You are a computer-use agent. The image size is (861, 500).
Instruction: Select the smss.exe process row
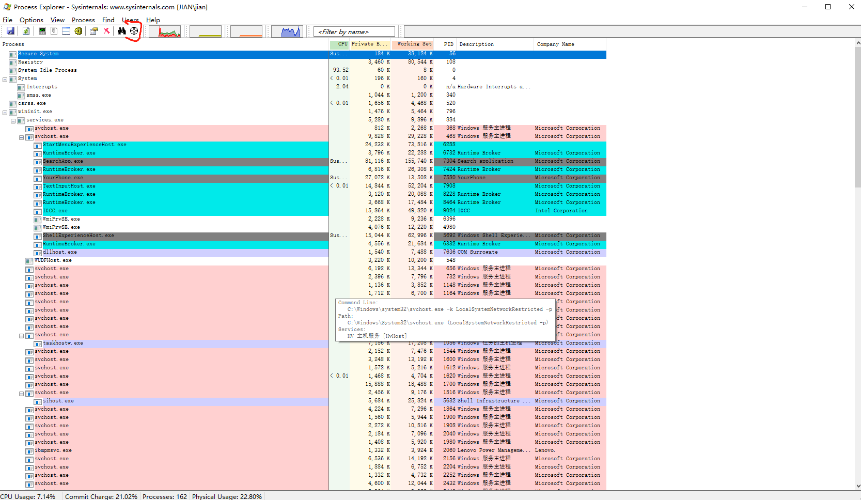pos(303,95)
